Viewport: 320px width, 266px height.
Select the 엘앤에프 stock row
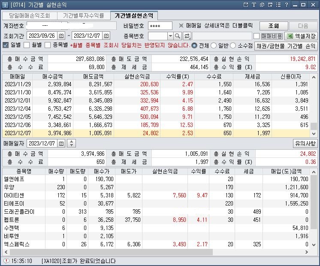coord(157,179)
